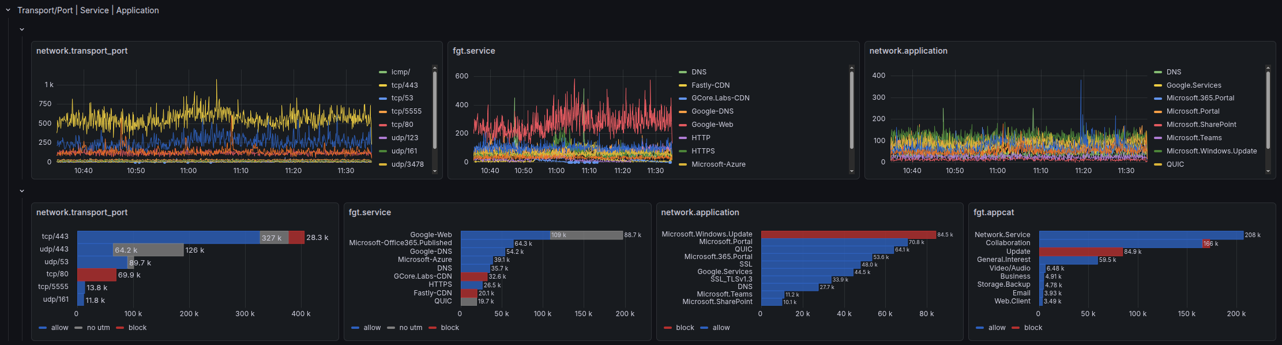Collapse the Transport/Port Service Application row
This screenshot has height=345, width=1282.
8,10
